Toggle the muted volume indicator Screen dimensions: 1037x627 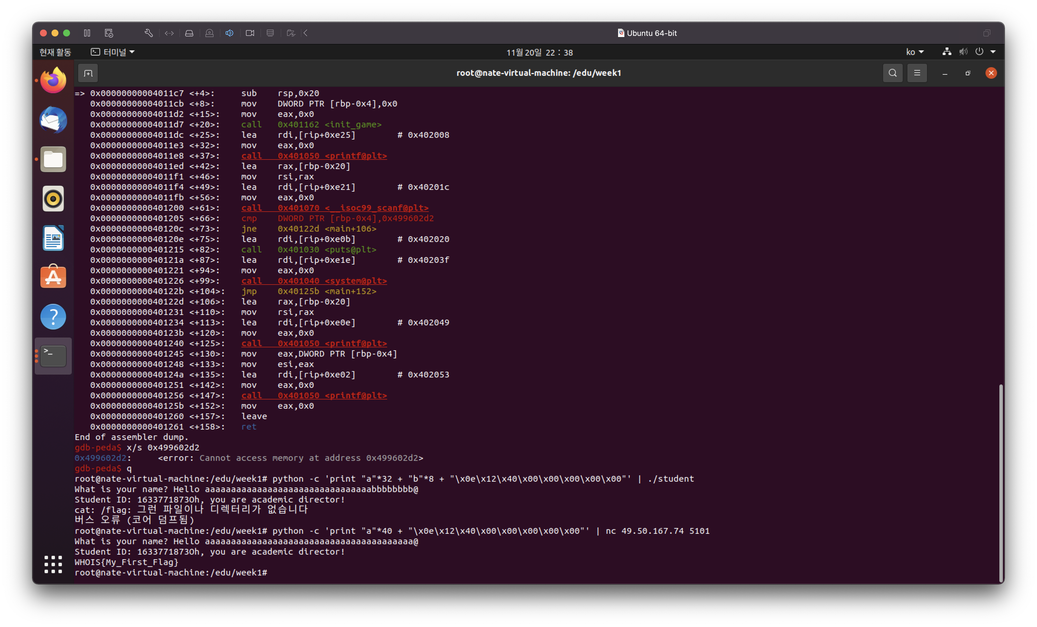click(x=963, y=52)
